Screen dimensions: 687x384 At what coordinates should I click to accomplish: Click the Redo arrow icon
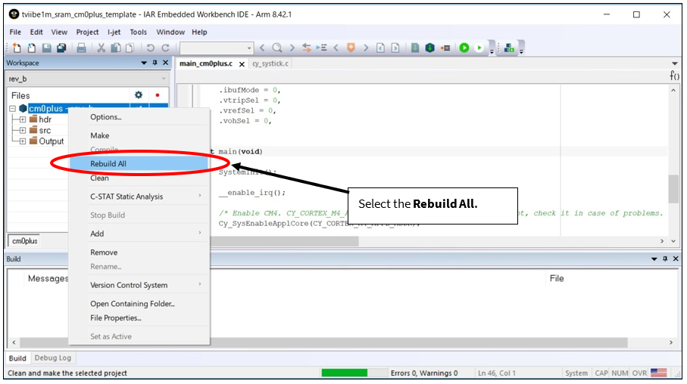click(165, 48)
